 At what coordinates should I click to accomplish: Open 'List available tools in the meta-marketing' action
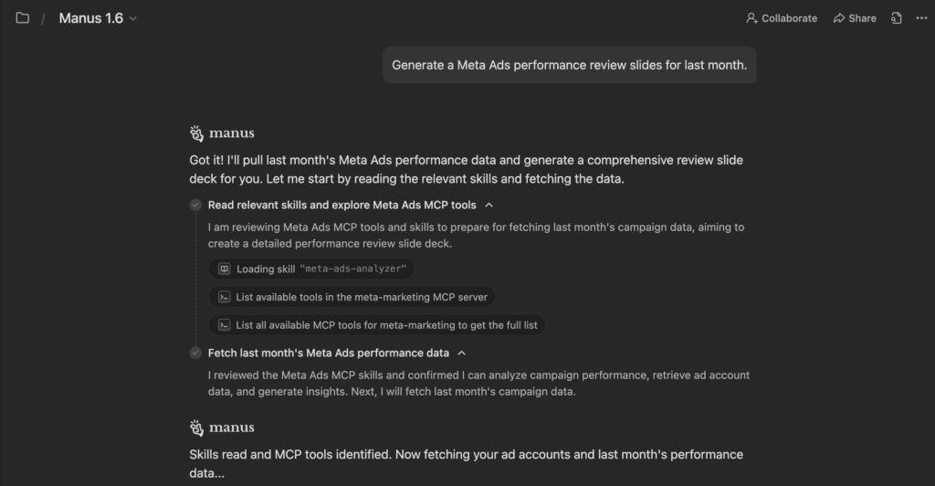point(362,297)
